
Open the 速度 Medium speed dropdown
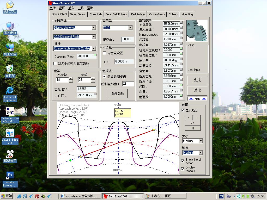pyautogui.click(x=201, y=153)
